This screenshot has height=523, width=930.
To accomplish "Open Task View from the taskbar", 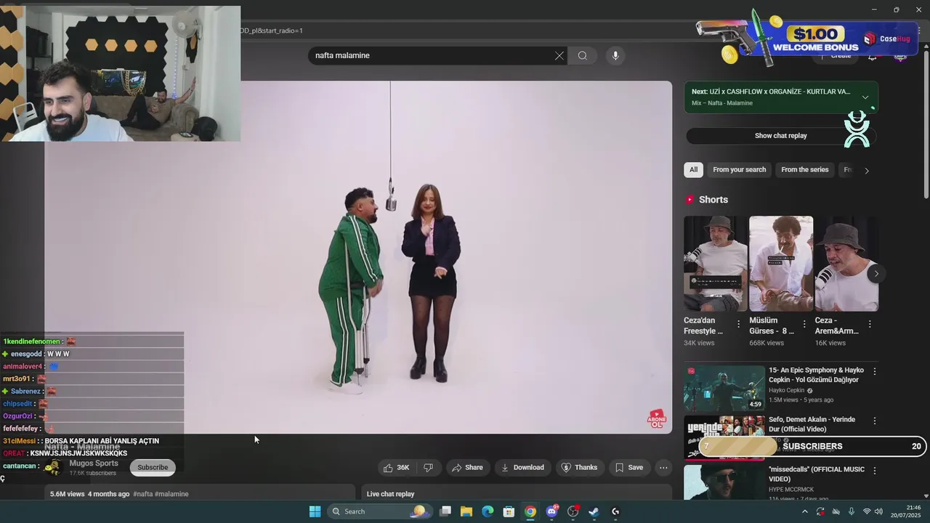I will (x=445, y=511).
